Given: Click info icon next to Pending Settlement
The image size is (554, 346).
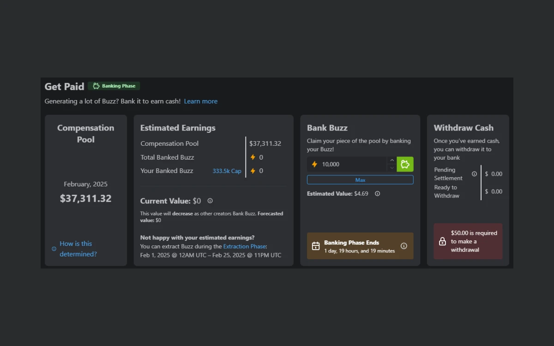Looking at the screenshot, I should 474,174.
